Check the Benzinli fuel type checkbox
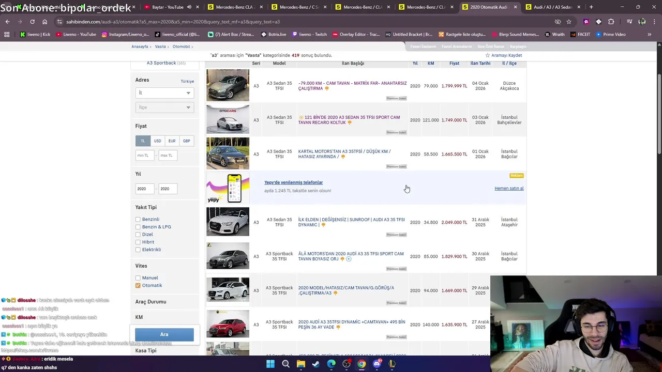This screenshot has width=662, height=372. (x=138, y=219)
